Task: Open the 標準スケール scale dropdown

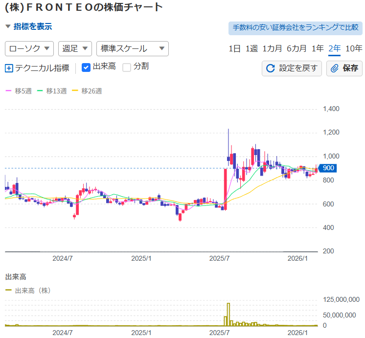Action: point(133,48)
